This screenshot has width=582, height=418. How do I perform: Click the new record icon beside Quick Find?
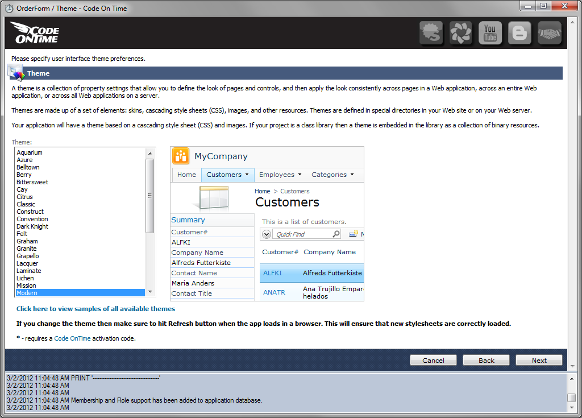click(x=354, y=234)
